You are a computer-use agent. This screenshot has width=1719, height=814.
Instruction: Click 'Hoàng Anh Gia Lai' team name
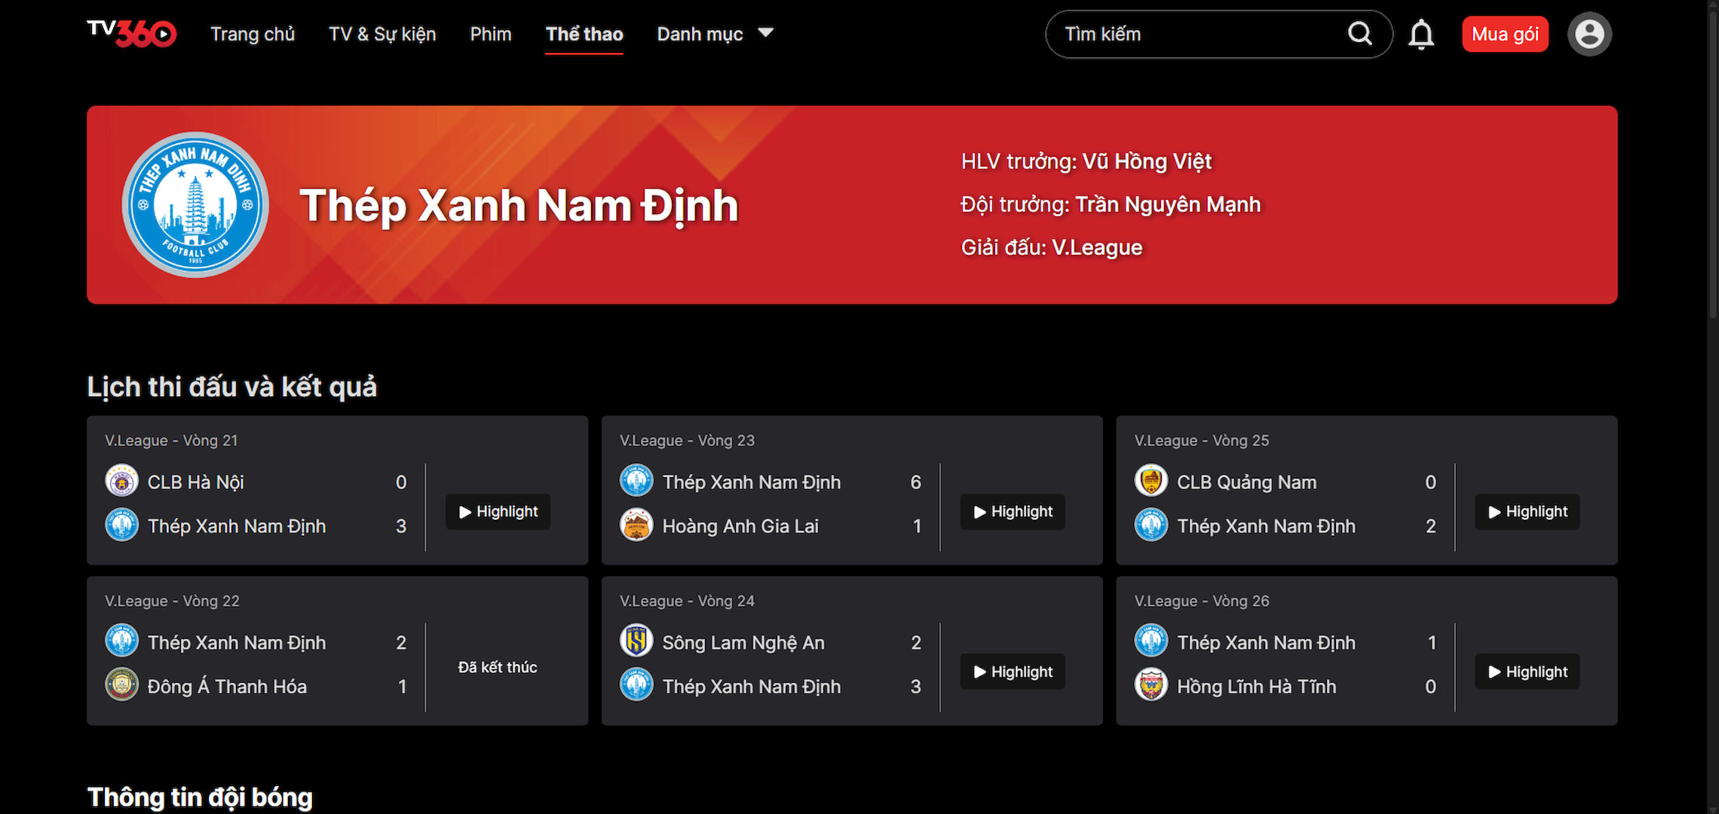(740, 526)
